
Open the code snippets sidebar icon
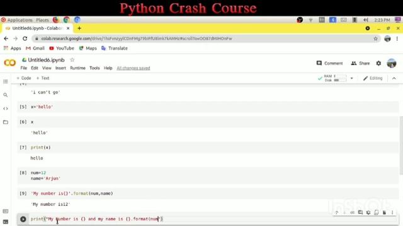[x=6, y=109]
